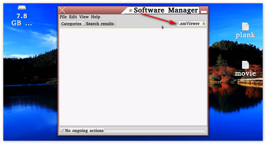
Task: Click the No ongoing actions status label
Action: coord(84,131)
